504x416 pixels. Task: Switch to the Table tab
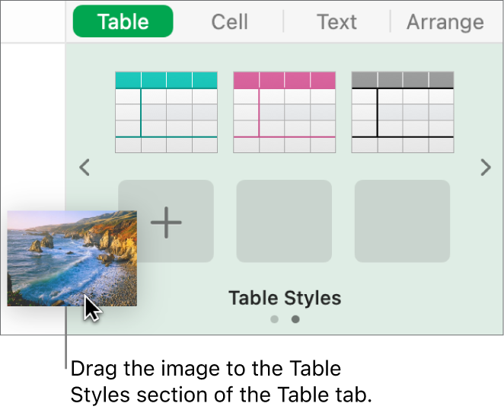123,21
